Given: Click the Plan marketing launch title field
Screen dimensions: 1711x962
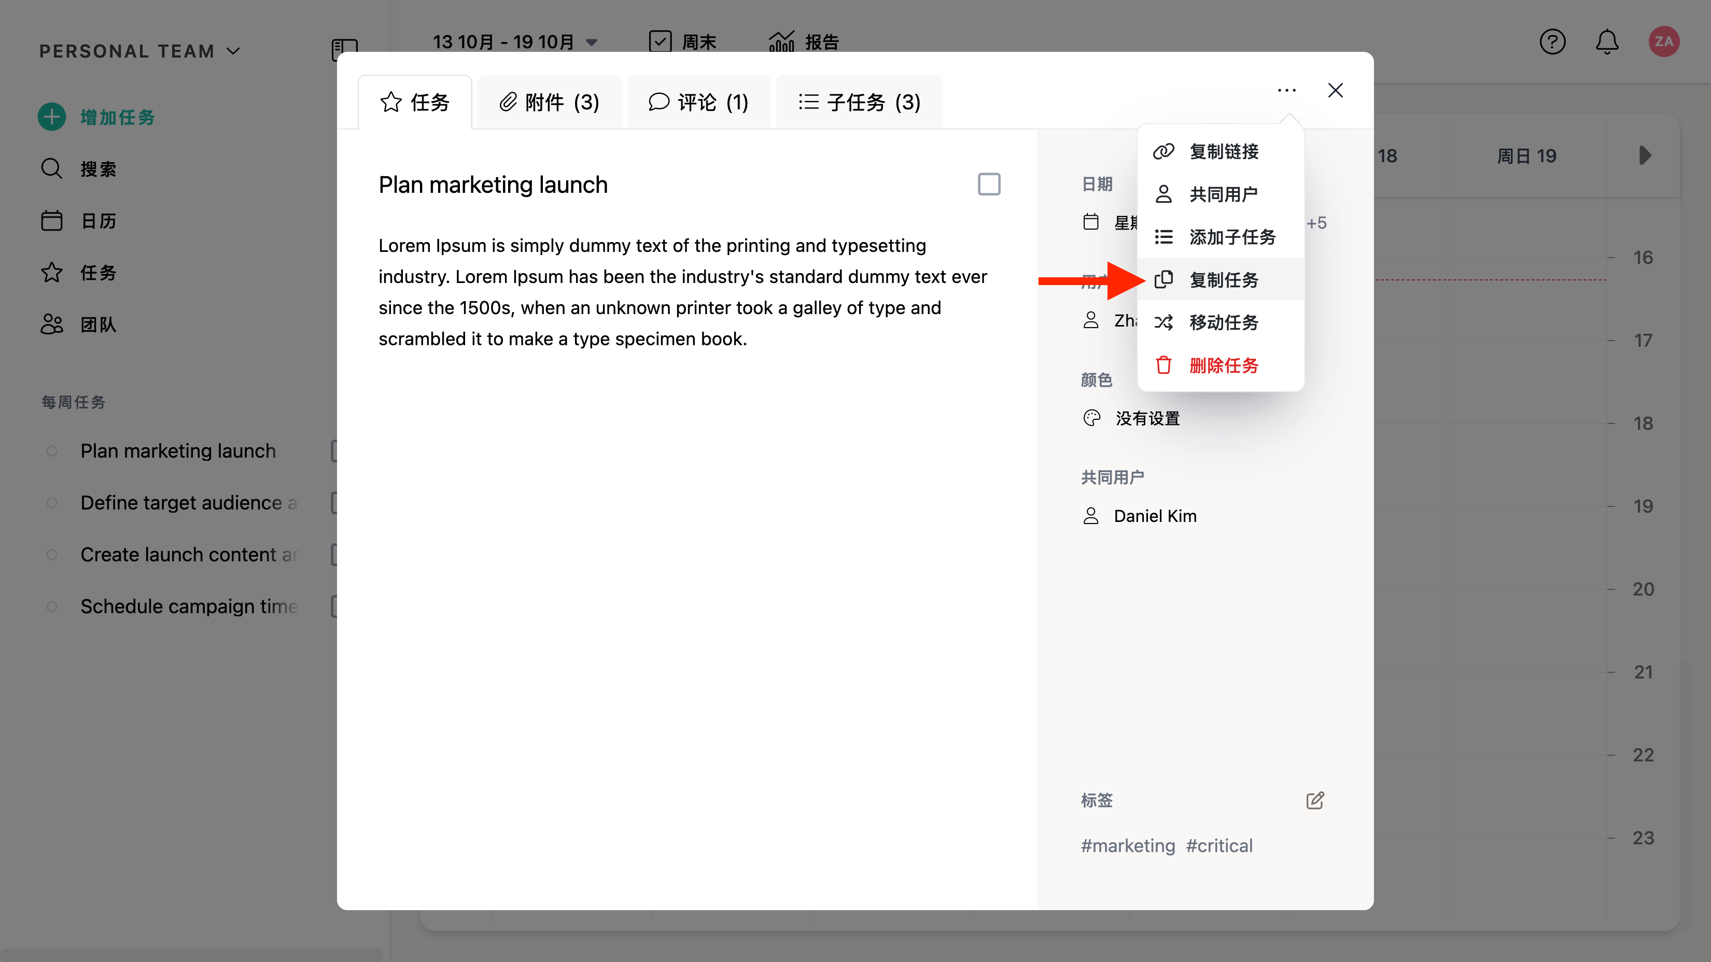Looking at the screenshot, I should click(x=493, y=185).
